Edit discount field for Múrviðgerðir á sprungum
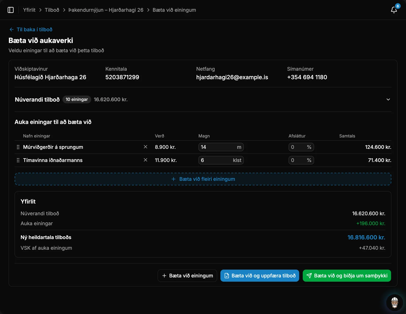The image size is (406, 314). (301, 147)
